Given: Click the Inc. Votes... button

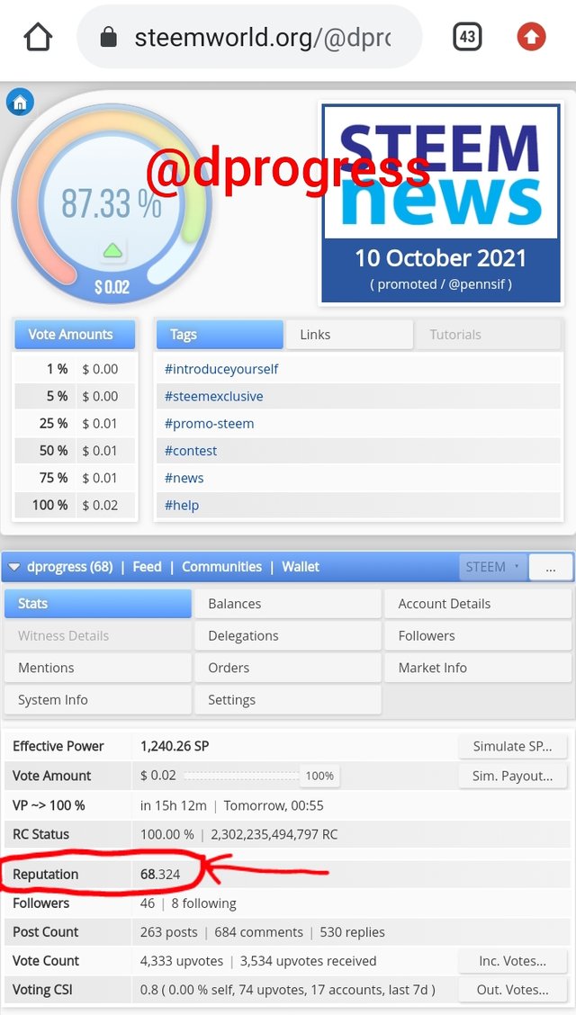Looking at the screenshot, I should tap(513, 961).
